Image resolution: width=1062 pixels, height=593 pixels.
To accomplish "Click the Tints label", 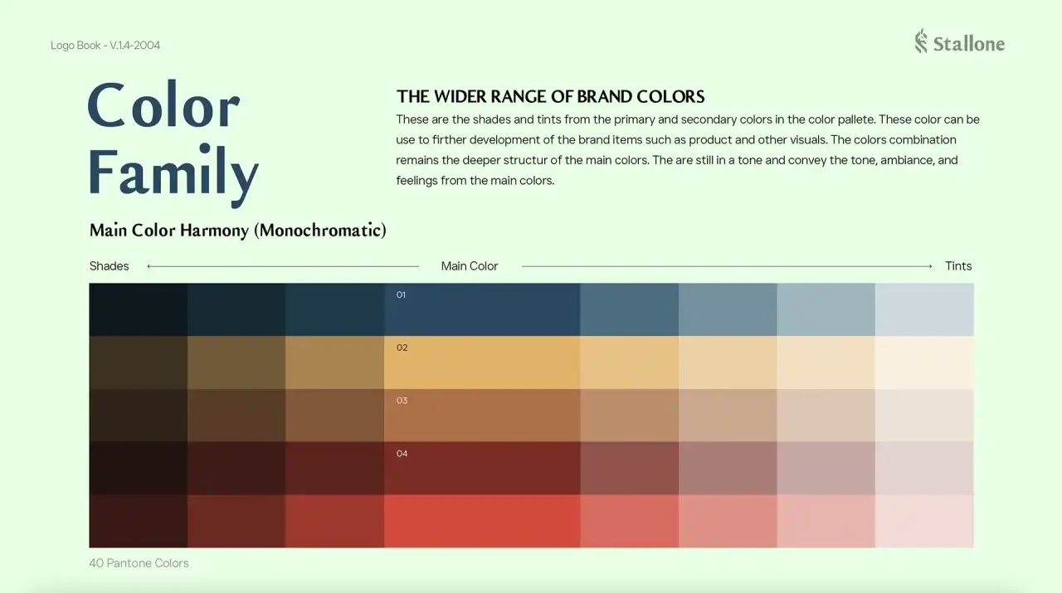I will pos(958,266).
